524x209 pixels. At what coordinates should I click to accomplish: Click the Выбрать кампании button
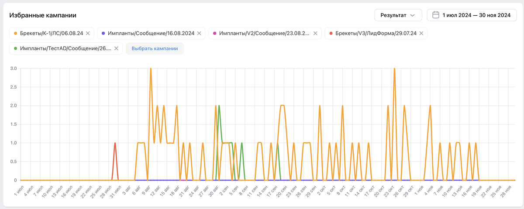coord(155,48)
